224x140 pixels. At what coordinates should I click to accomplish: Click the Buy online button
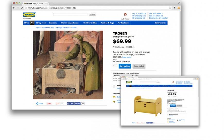click(125, 66)
